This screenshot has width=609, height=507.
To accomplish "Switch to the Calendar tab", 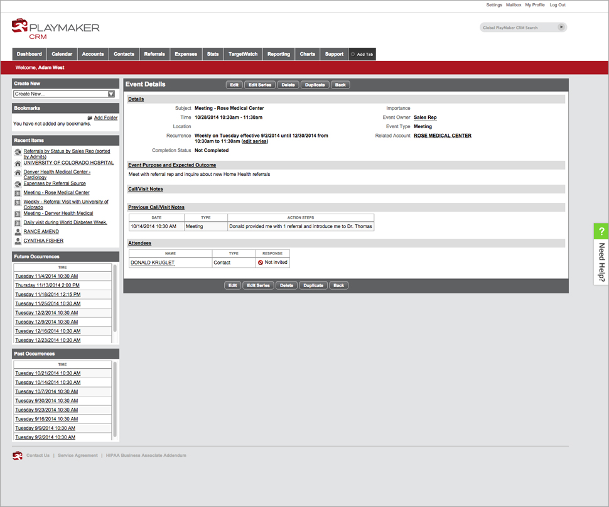I will click(x=62, y=54).
